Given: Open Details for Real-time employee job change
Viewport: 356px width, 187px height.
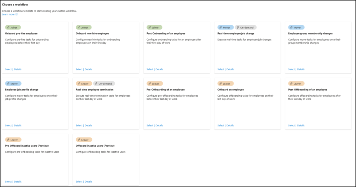Looking at the screenshot, I should click(x=230, y=69).
